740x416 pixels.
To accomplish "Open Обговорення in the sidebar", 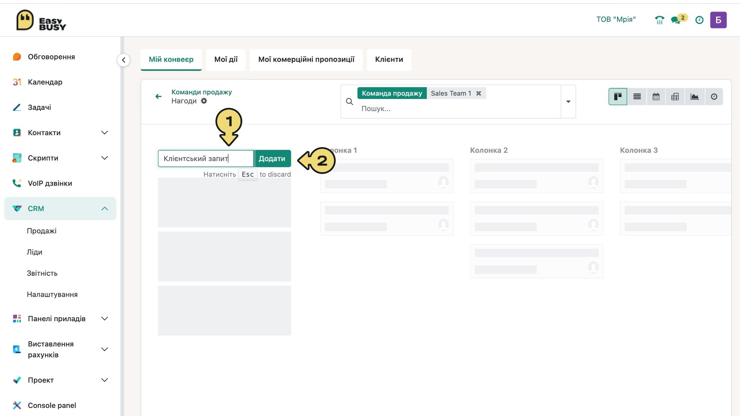I will [x=51, y=57].
